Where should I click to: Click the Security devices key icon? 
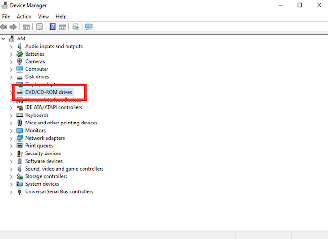point(19,153)
